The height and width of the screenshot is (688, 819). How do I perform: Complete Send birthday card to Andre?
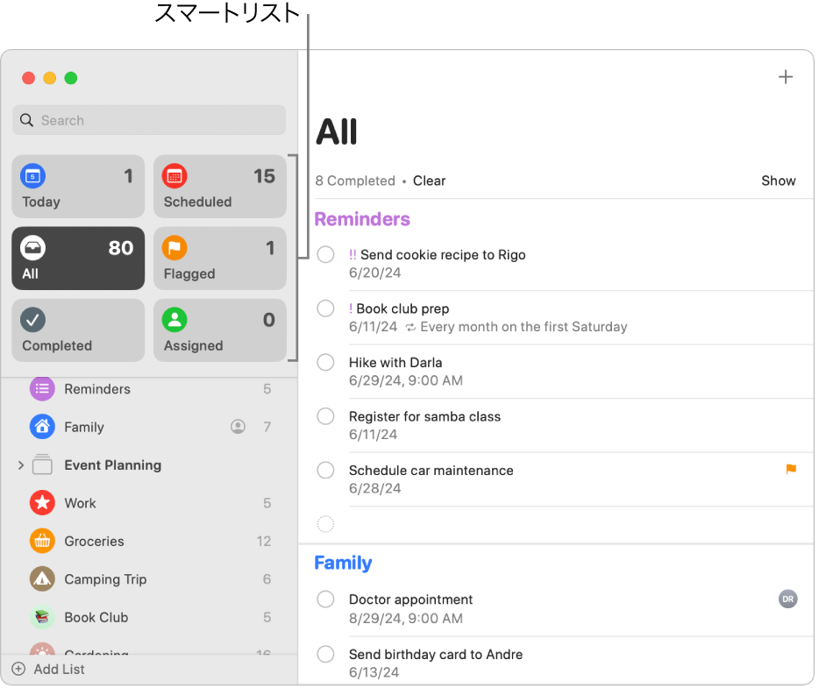325,654
